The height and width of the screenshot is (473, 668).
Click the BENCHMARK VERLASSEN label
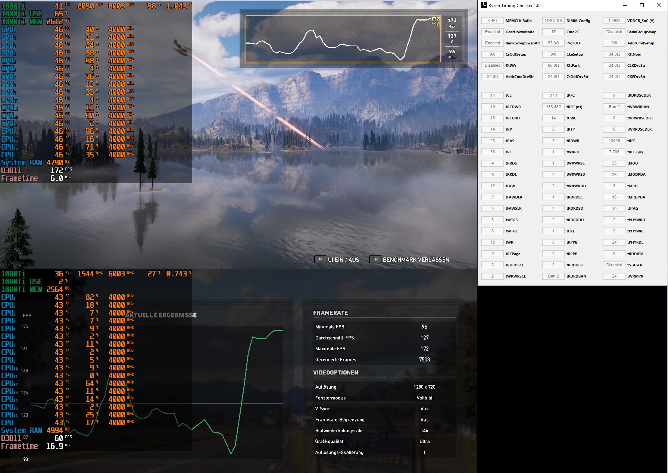pyautogui.click(x=416, y=260)
